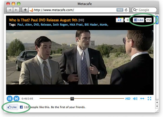Click the +1 count showing 5
The image size is (163, 117).
pyautogui.click(x=127, y=20)
